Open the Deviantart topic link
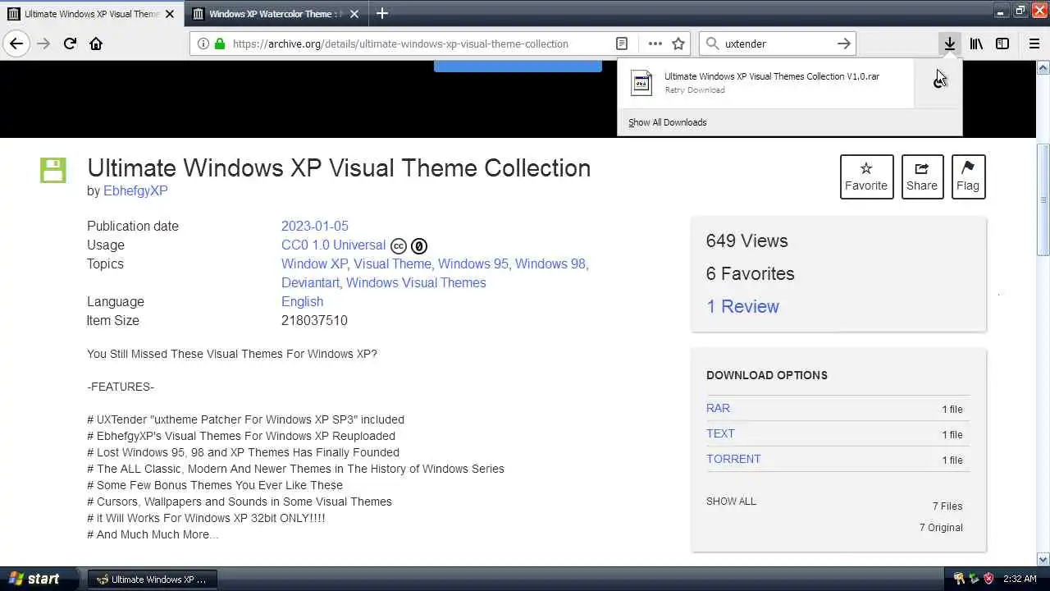The width and height of the screenshot is (1050, 591). click(x=310, y=282)
